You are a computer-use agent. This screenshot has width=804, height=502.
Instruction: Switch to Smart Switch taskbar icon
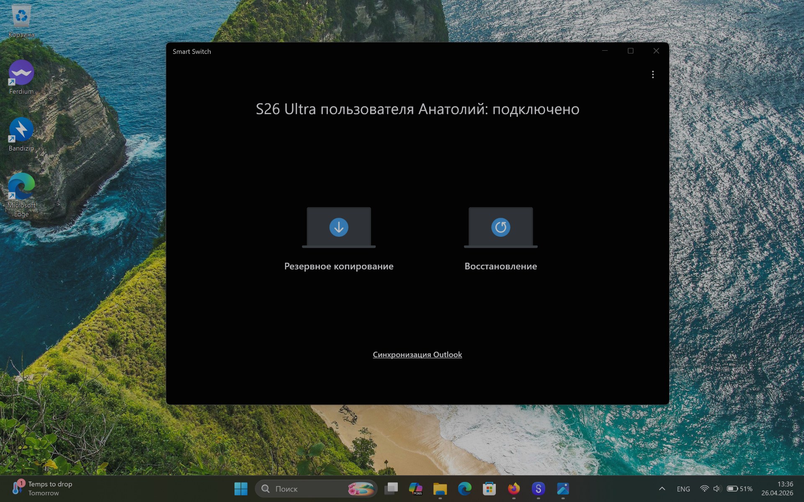pyautogui.click(x=538, y=489)
